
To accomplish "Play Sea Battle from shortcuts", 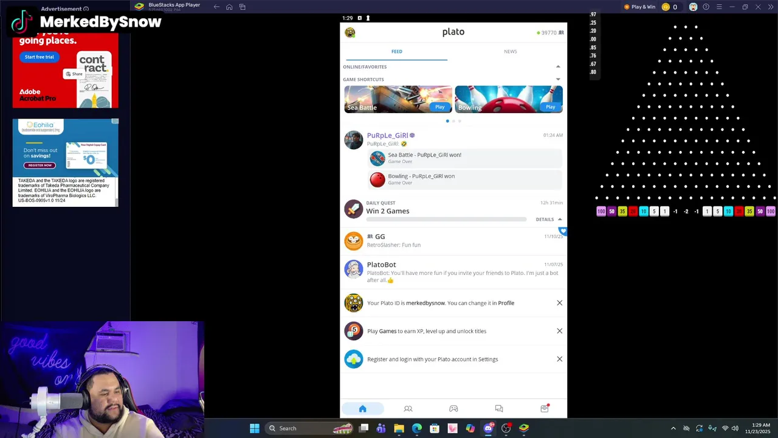I will click(439, 106).
